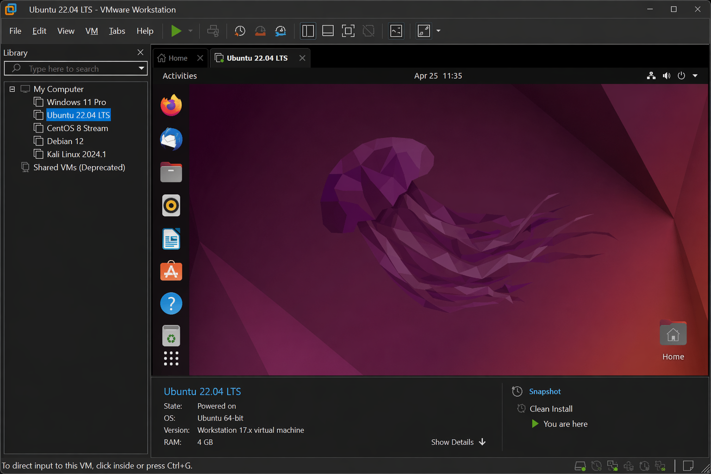Open the console view toolbar icon
711x474 pixels.
(x=396, y=31)
